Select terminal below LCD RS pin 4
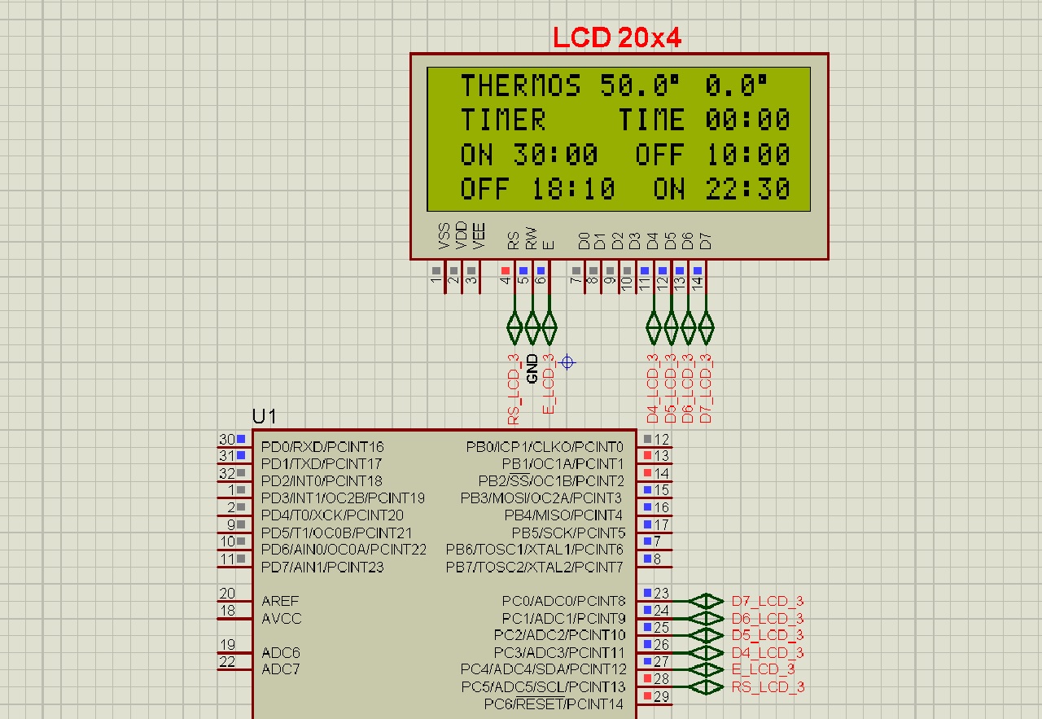The image size is (1042, 719). pos(514,327)
